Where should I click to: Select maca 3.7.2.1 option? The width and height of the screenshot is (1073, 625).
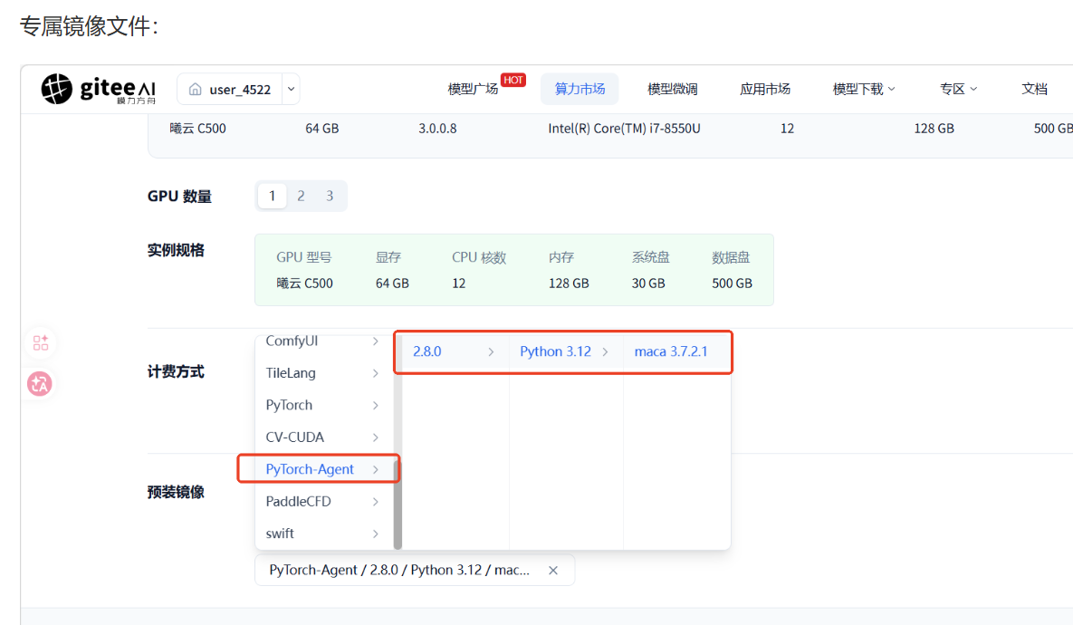(676, 351)
